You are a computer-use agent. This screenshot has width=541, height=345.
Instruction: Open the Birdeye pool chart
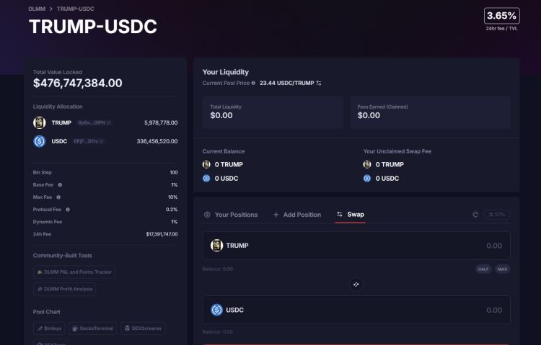(x=49, y=328)
